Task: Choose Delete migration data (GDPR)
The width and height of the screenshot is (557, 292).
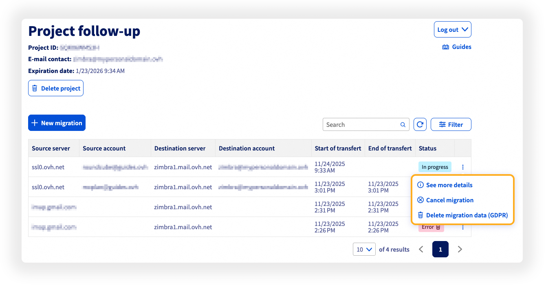Action: tap(467, 215)
